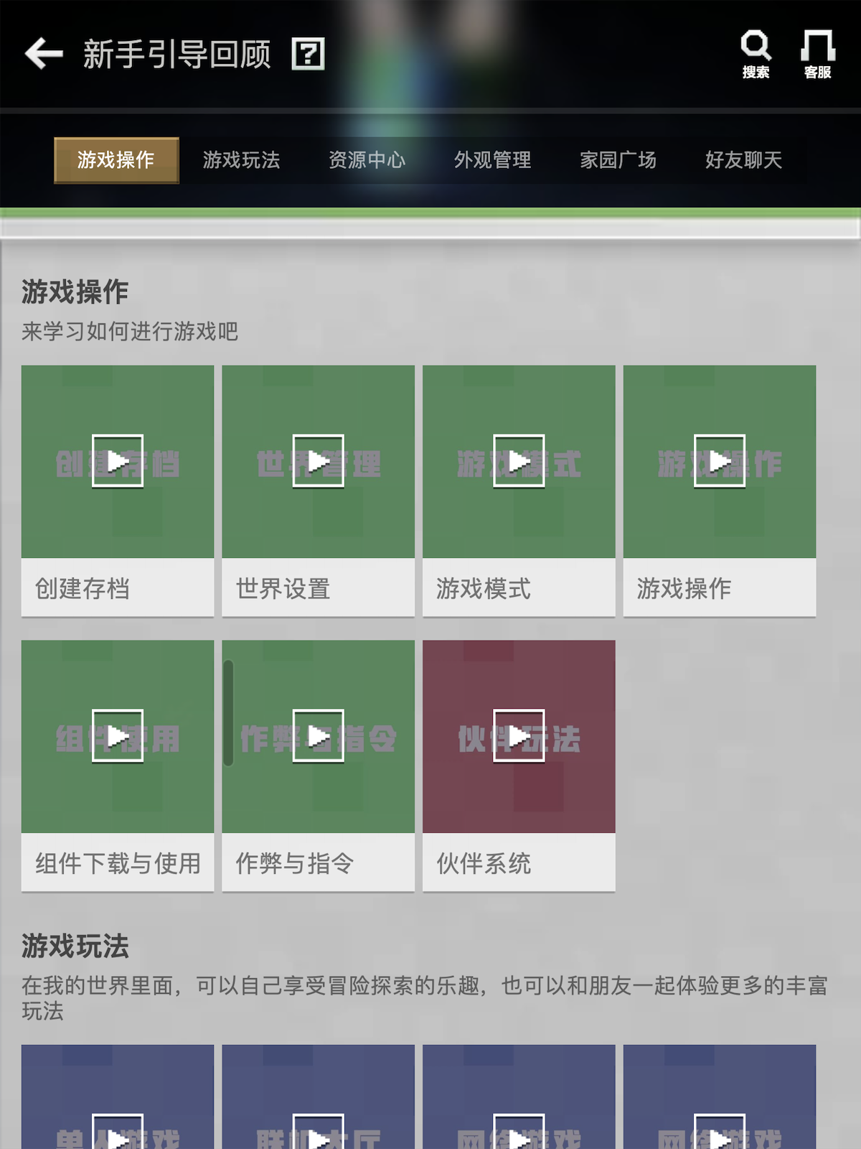861x1149 pixels.
Task: Select the highlighted 游戏操作 tab
Action: pos(116,160)
